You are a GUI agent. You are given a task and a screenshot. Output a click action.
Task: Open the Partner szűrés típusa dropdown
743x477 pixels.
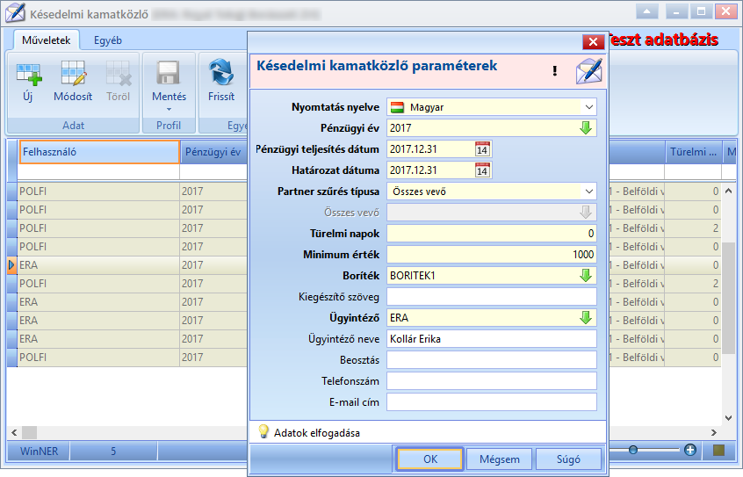[589, 192]
